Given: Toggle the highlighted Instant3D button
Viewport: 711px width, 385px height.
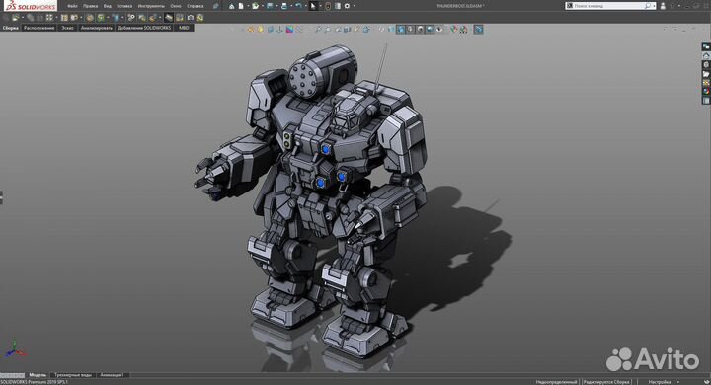Looking at the screenshot, I should click(168, 17).
